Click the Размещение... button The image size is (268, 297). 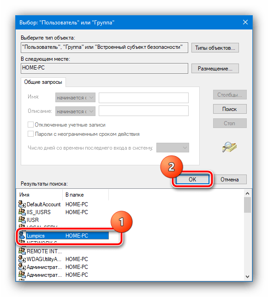[215, 68]
